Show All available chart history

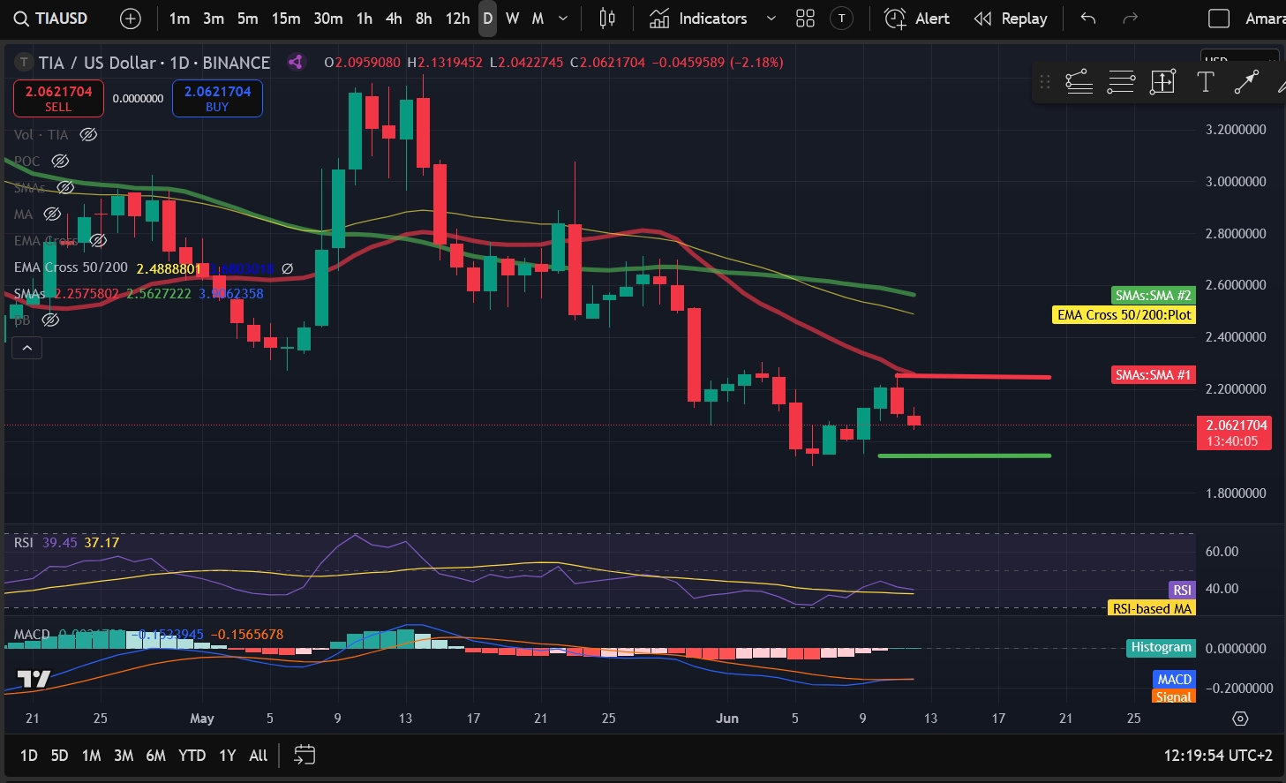click(x=258, y=756)
